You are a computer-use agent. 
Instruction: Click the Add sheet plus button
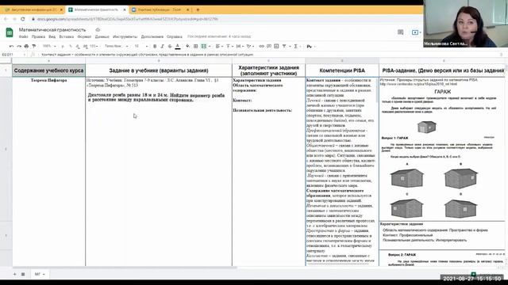click(14, 275)
